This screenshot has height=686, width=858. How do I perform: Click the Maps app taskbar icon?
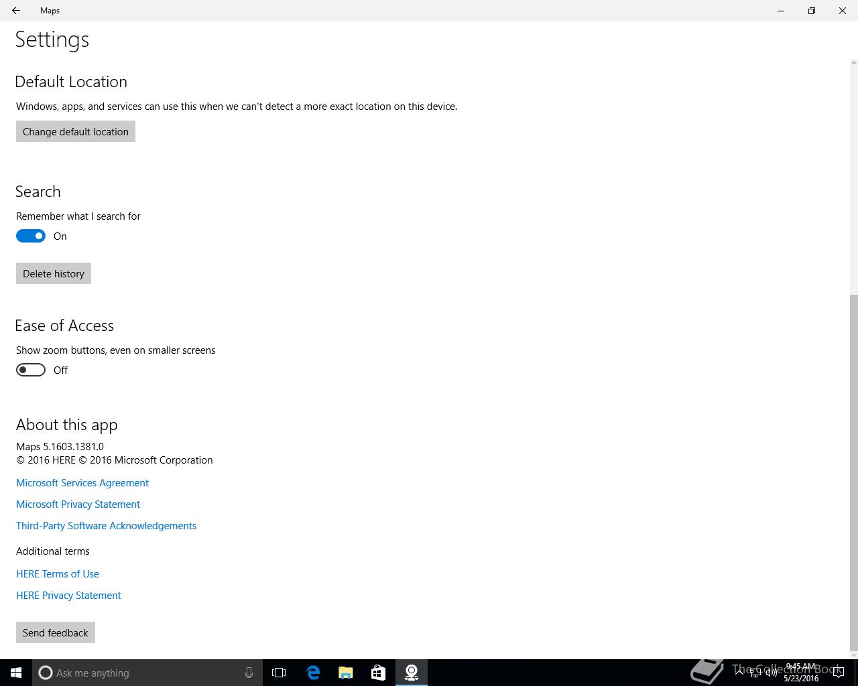[x=412, y=673]
